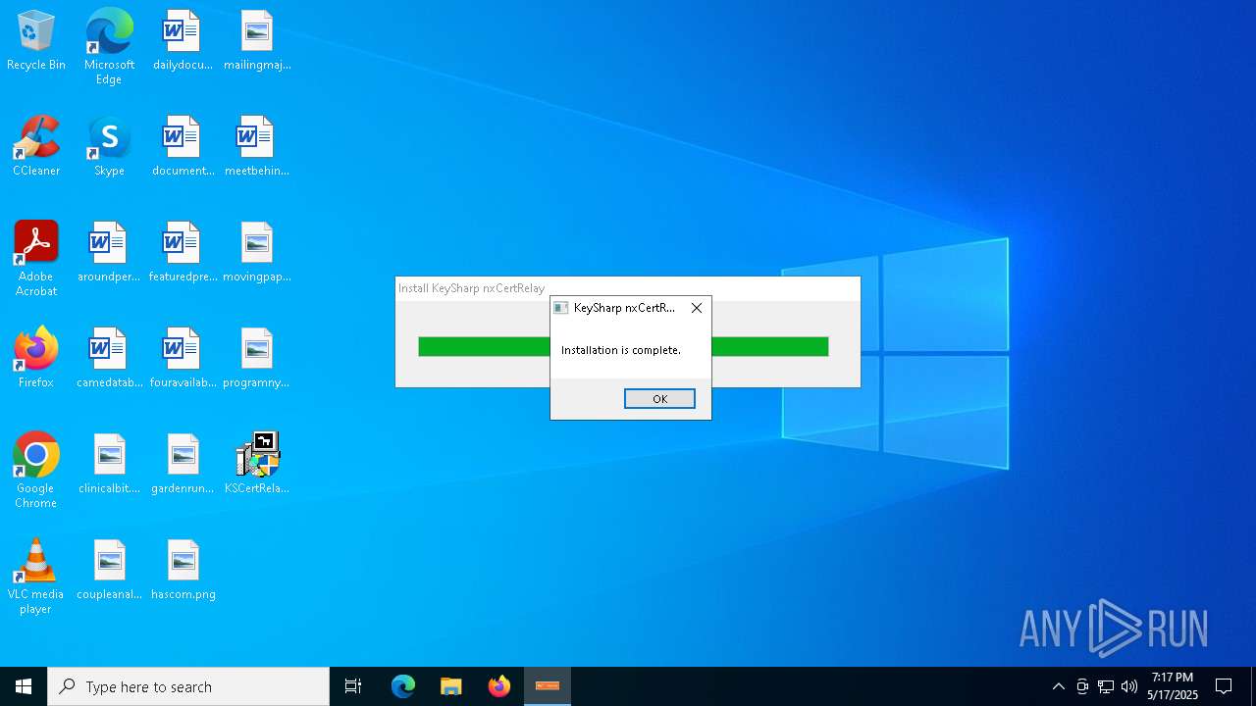Open the Windows Start menu

point(24,686)
